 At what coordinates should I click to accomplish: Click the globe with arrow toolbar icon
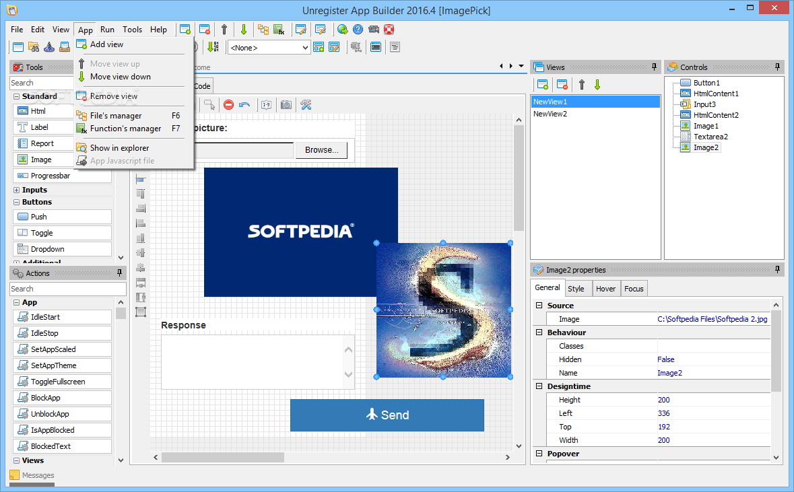coord(343,30)
